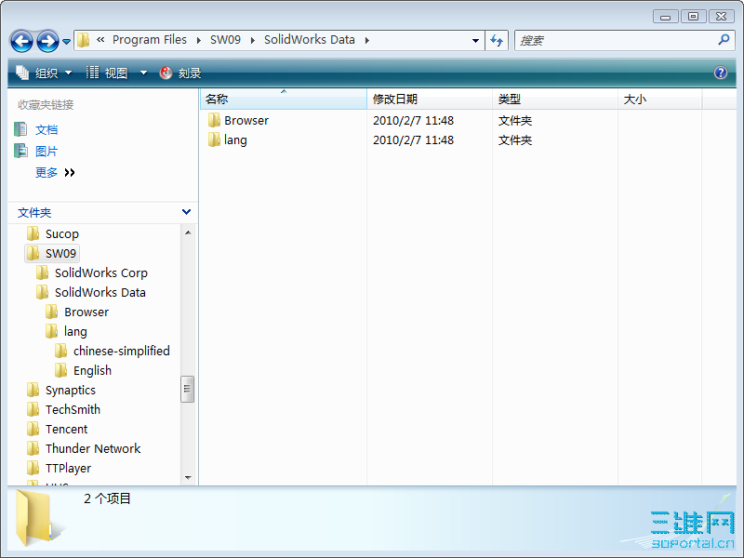Click tree scrollbar up arrow

click(x=188, y=232)
